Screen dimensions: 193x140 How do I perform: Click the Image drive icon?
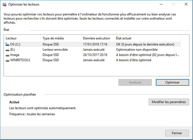7,55
